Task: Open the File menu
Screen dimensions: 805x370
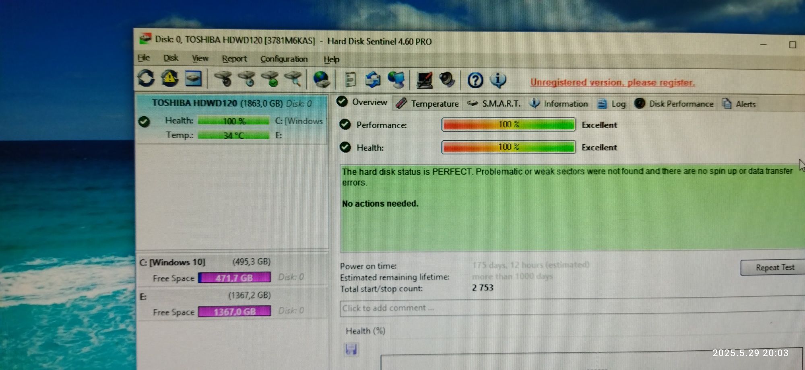Action: click(x=144, y=58)
